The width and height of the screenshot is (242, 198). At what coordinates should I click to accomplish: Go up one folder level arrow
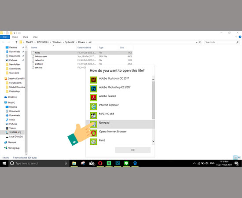pos(17,42)
